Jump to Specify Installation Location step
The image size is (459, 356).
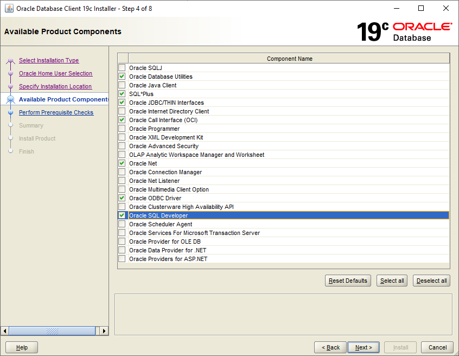(55, 86)
